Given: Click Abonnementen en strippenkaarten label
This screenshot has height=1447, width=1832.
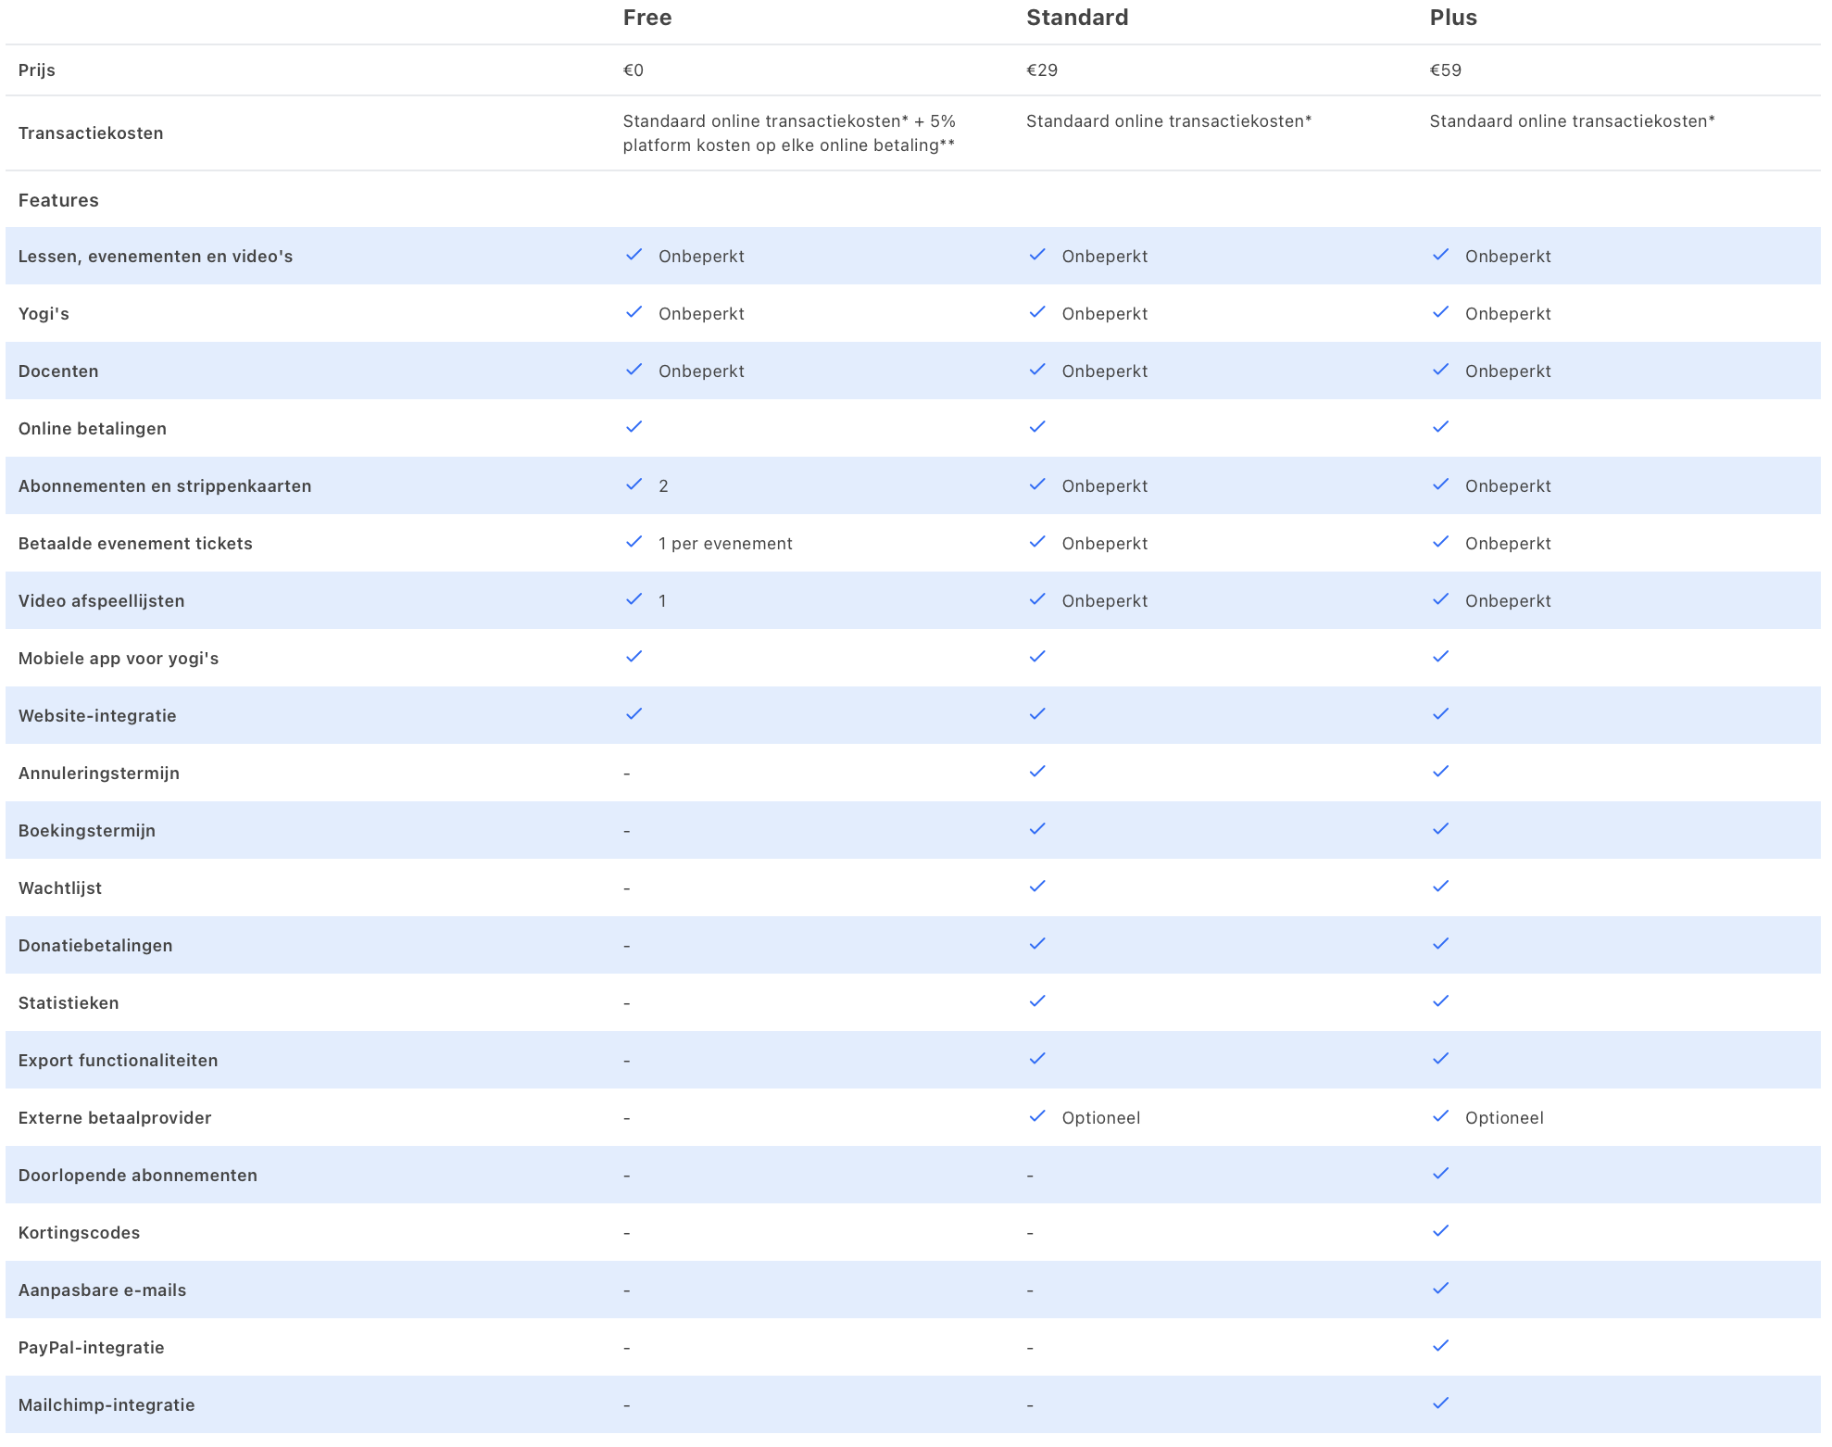Looking at the screenshot, I should [165, 486].
